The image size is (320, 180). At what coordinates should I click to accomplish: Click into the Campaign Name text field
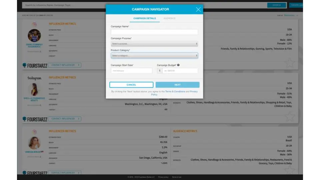[154, 32]
